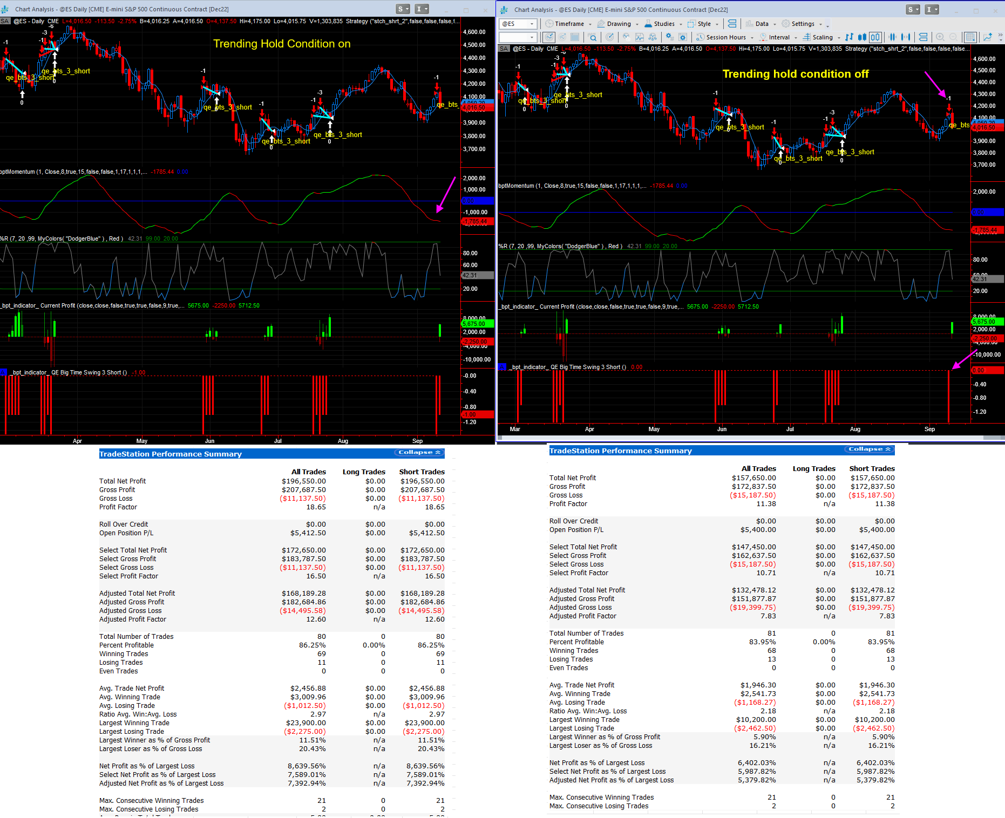Screen dimensions: 1005x818
Task: Collapse the left TradeStation Performance Summary
Action: (x=419, y=453)
